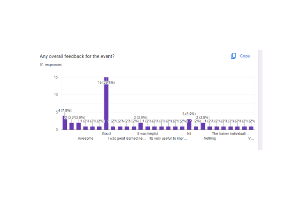The image size is (302, 201).
Task: Click 'Its very usefull to impr...' axis label
Action: 168,138
